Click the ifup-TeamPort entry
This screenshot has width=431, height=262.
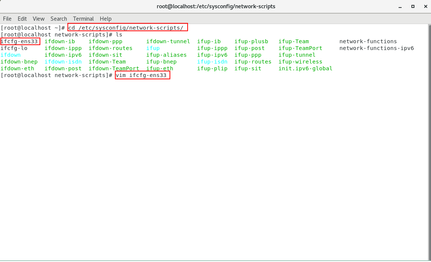(300, 48)
